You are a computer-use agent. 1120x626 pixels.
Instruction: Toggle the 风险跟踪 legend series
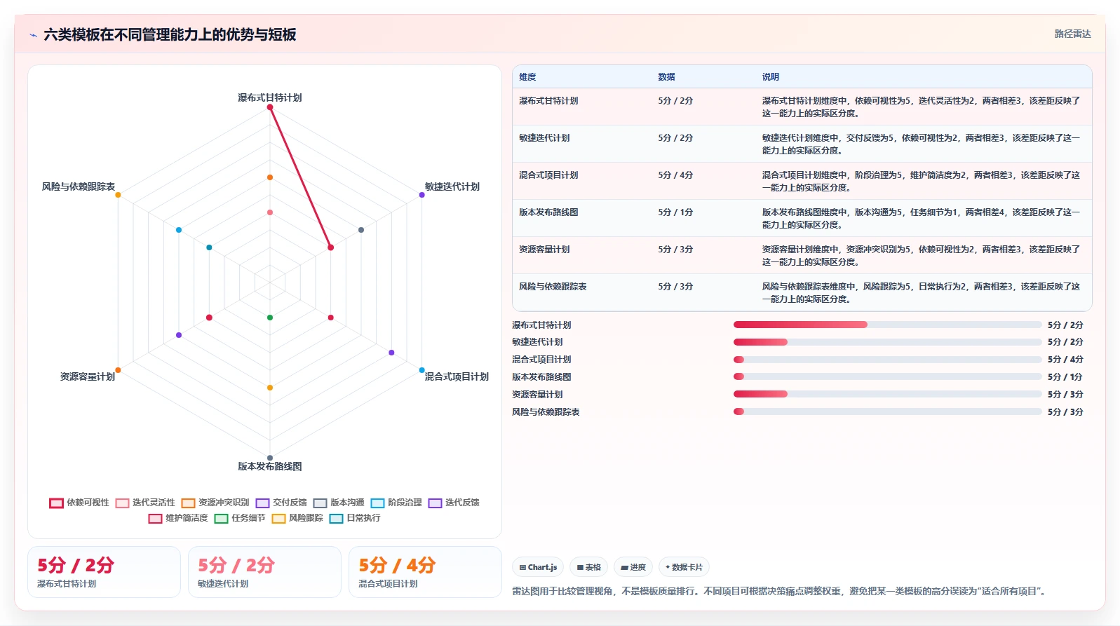tap(297, 518)
